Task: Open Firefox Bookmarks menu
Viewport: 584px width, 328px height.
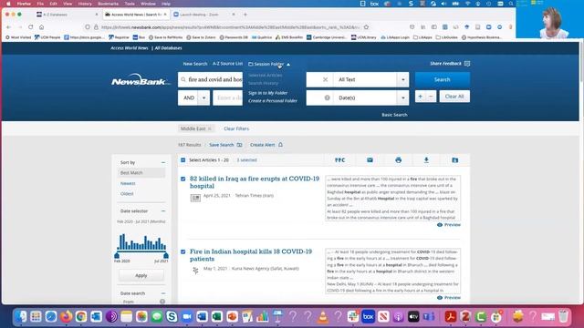Action: (x=108, y=4)
